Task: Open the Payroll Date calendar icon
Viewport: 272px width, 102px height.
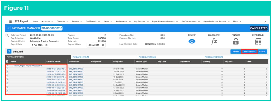Action: pyautogui.click(x=46, y=45)
